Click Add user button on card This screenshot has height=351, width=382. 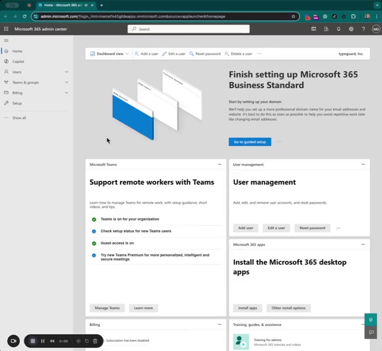[246, 228]
